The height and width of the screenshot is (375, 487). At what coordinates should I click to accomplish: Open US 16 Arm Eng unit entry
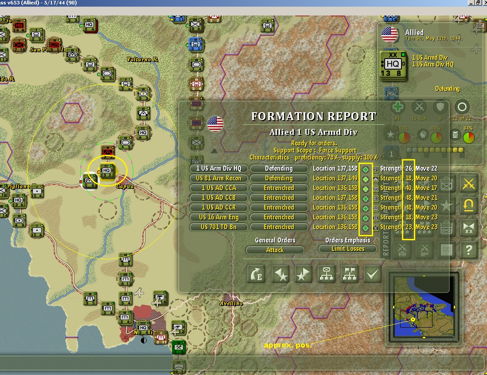tap(218, 217)
